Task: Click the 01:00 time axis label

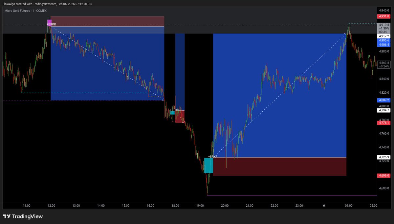Action: point(349,206)
